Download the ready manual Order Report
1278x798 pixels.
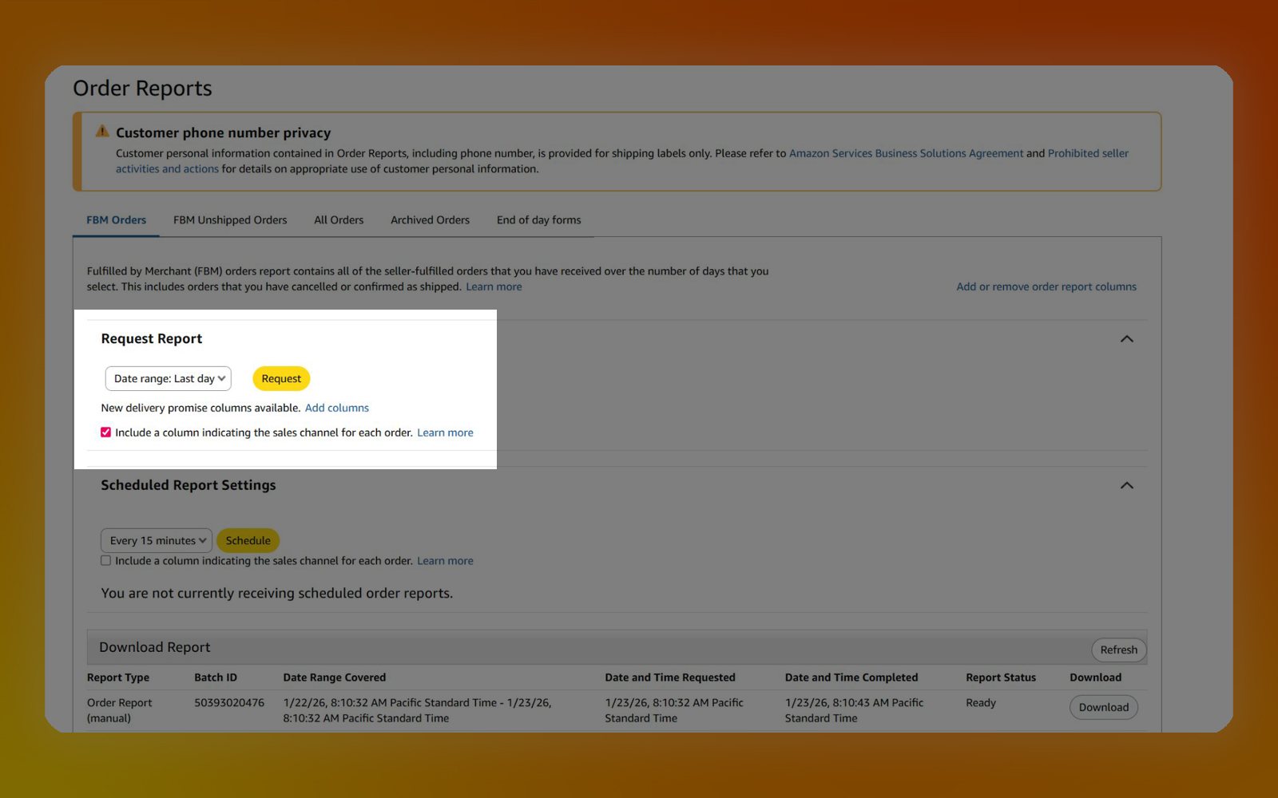1103,707
